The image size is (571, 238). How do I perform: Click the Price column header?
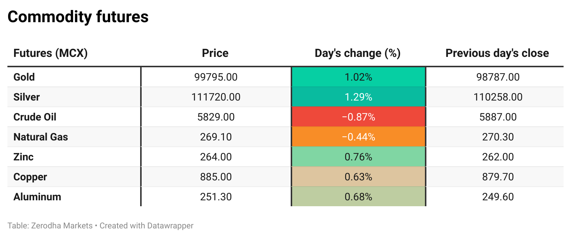[215, 53]
